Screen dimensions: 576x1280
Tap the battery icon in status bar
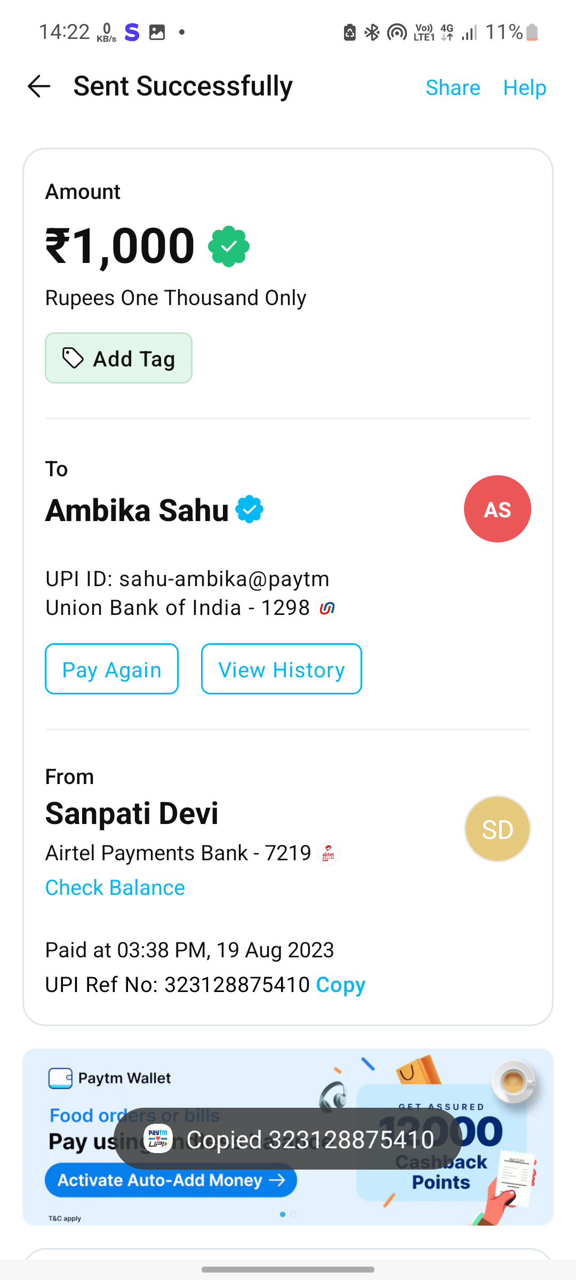(532, 33)
